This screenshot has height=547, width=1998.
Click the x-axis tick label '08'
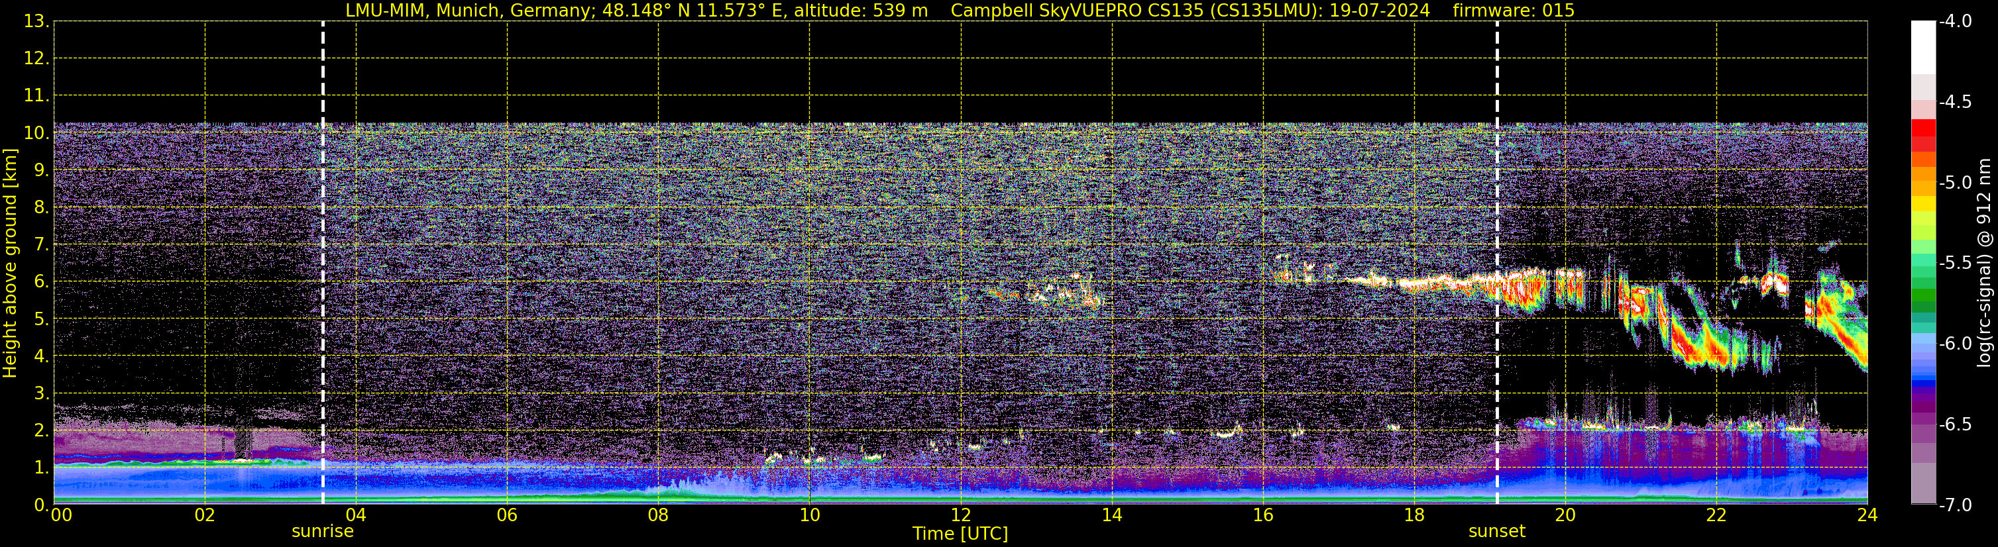coord(658,515)
